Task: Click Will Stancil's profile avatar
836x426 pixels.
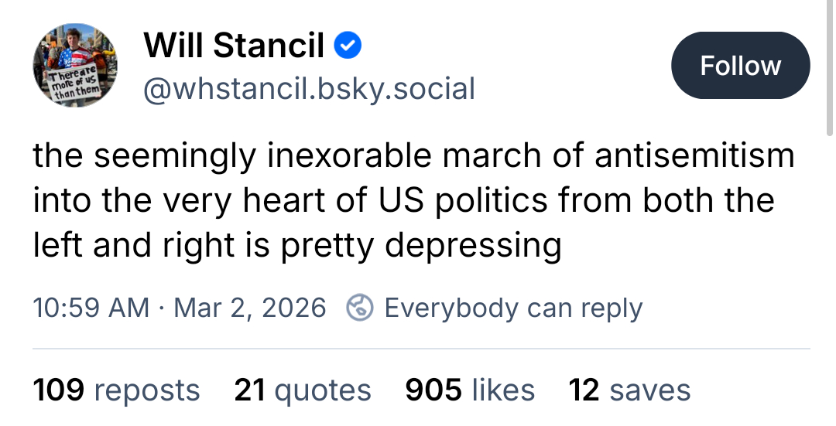Action: click(74, 65)
